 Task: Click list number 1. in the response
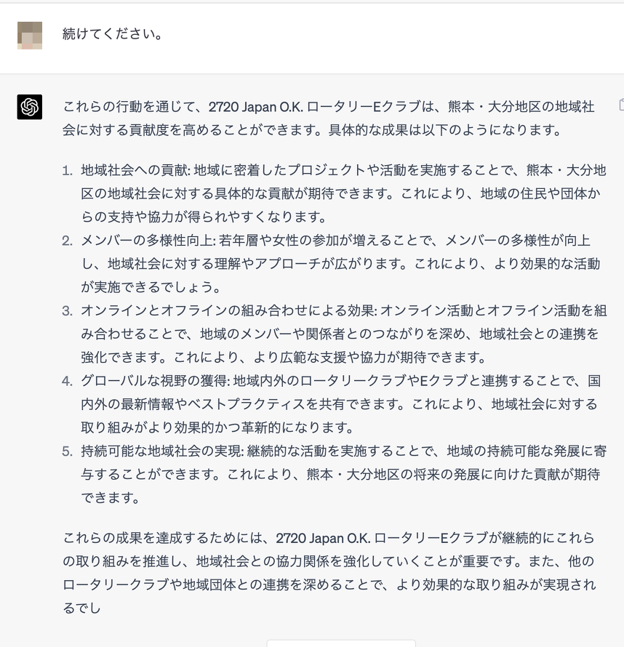point(67,170)
